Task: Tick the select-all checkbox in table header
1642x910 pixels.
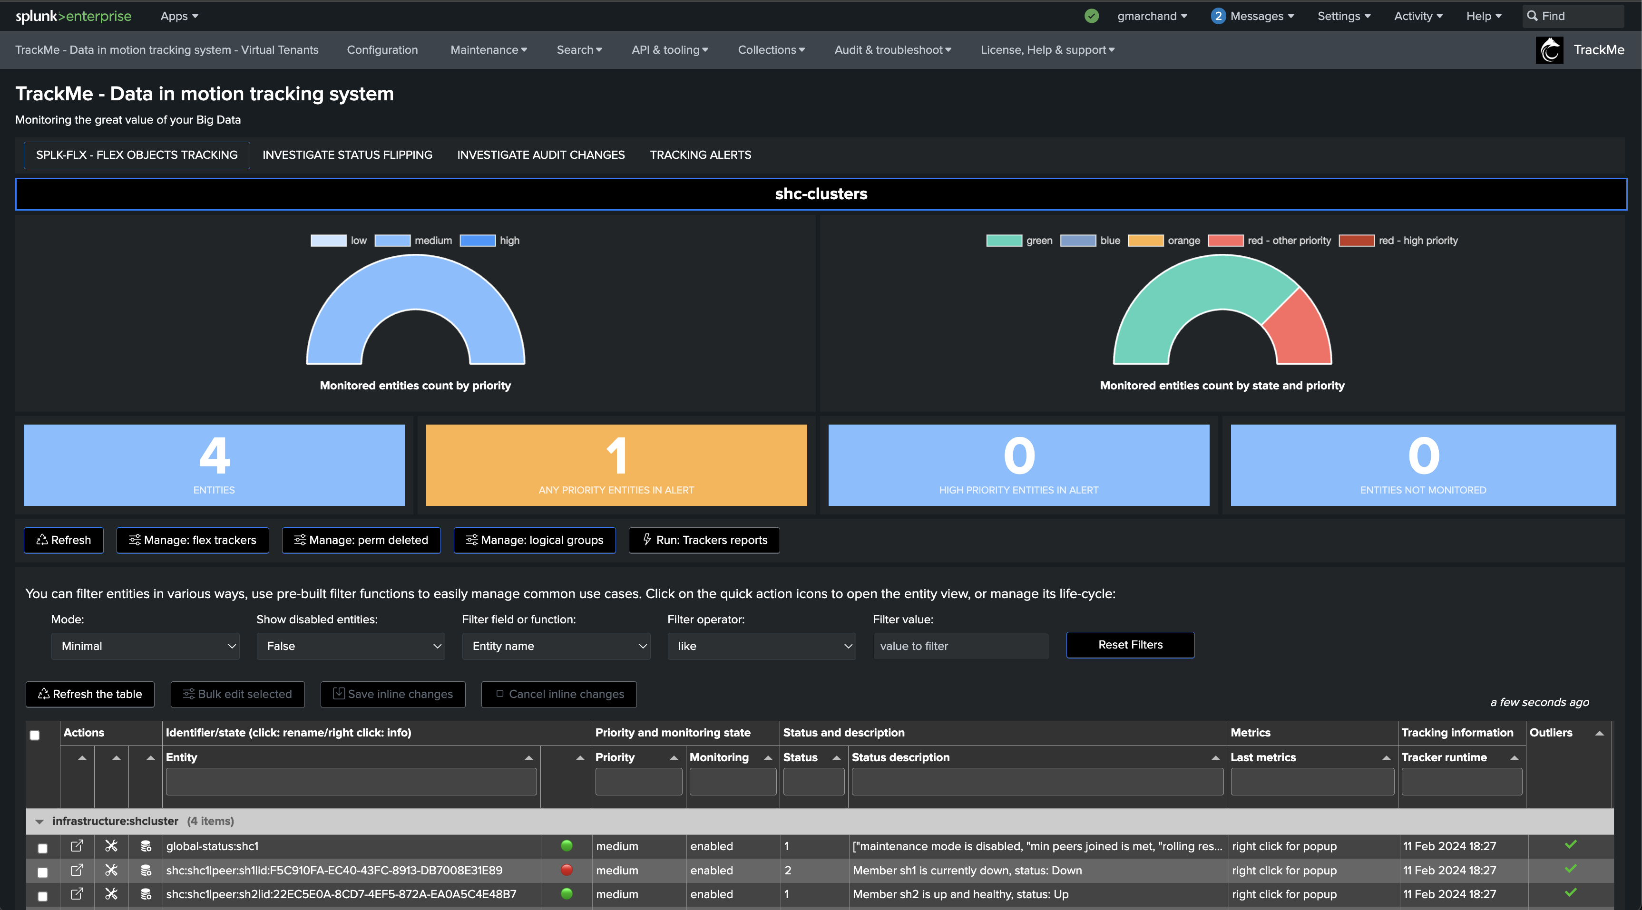Action: pyautogui.click(x=34, y=735)
